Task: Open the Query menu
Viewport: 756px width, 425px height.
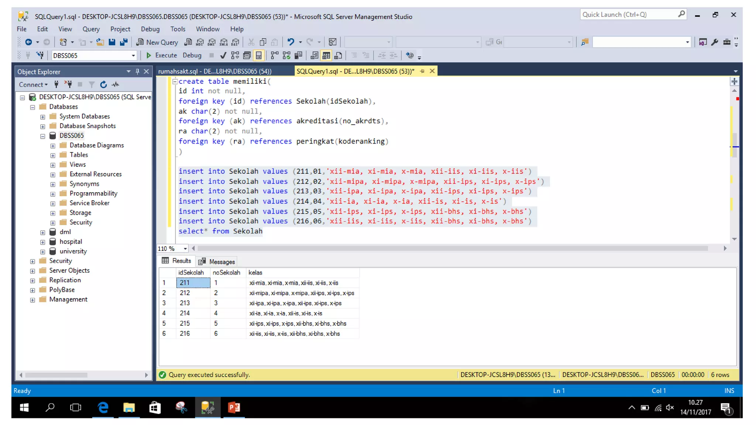Action: [91, 29]
